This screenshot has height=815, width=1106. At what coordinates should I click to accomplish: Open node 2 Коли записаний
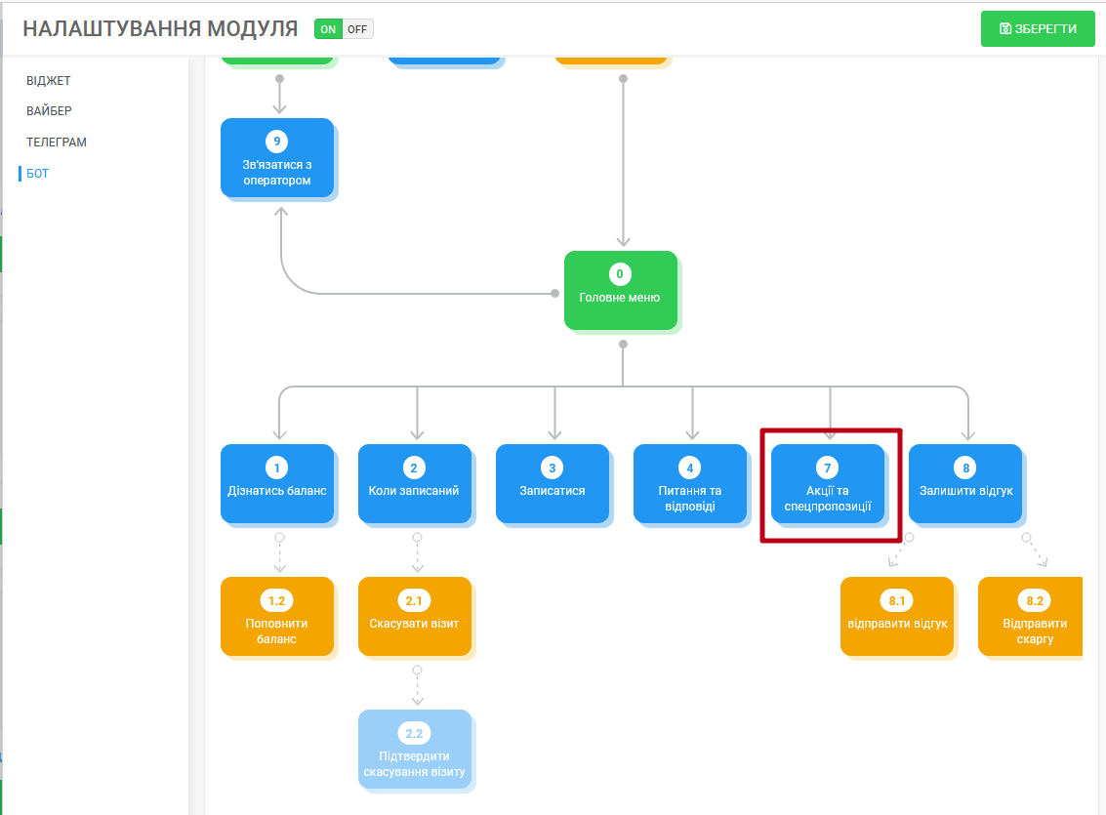[x=415, y=484]
